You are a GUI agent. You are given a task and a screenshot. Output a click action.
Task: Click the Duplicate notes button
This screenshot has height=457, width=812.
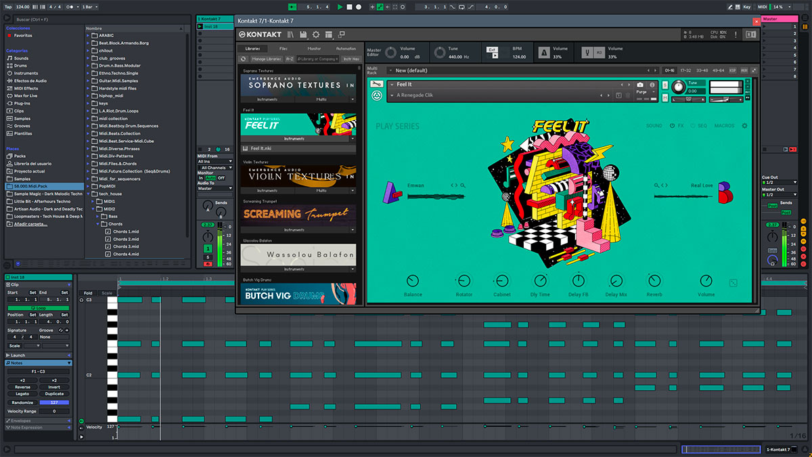tap(54, 393)
